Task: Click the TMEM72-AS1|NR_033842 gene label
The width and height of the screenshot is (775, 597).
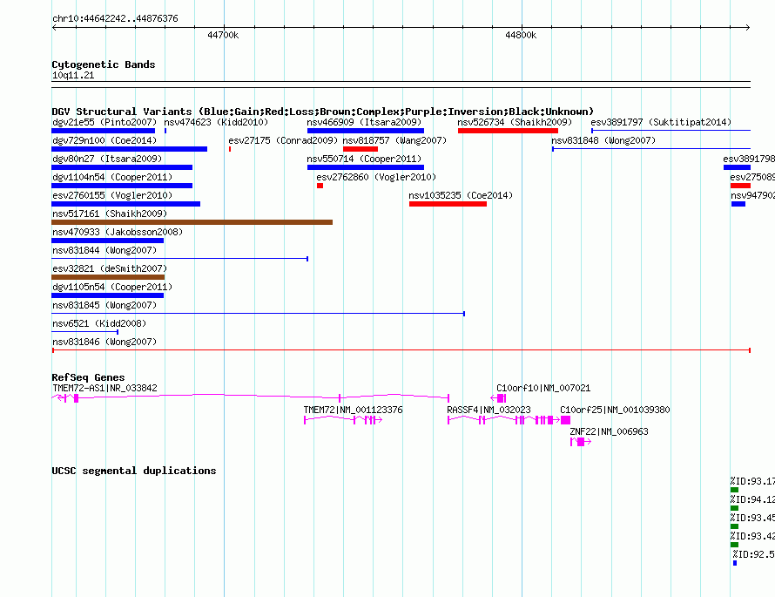Action: [104, 389]
